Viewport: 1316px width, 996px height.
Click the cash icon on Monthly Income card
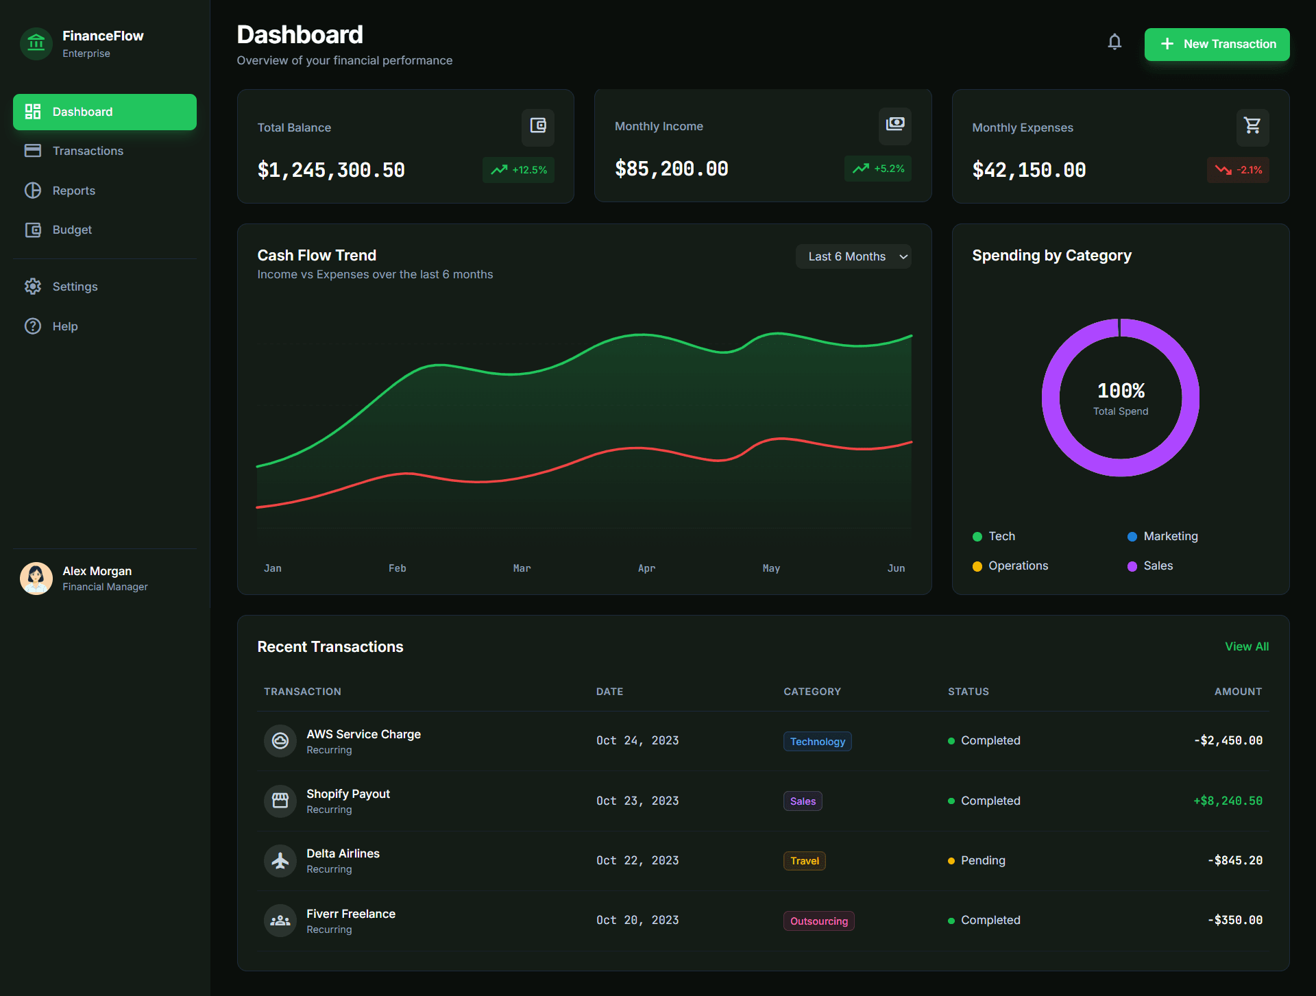pyautogui.click(x=895, y=125)
